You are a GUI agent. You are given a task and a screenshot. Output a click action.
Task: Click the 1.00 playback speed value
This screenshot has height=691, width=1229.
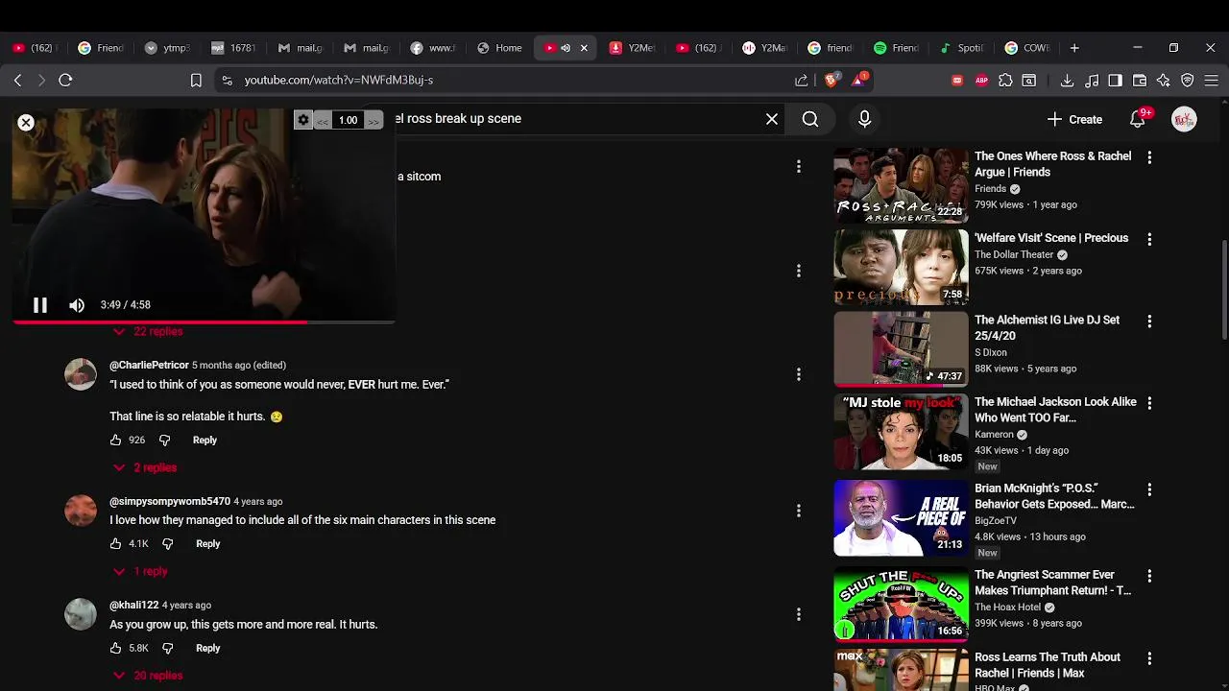tap(348, 121)
